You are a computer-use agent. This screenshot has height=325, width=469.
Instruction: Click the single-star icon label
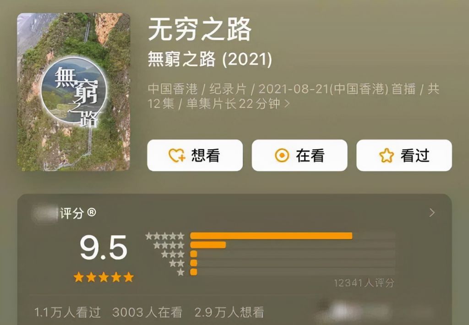180,272
